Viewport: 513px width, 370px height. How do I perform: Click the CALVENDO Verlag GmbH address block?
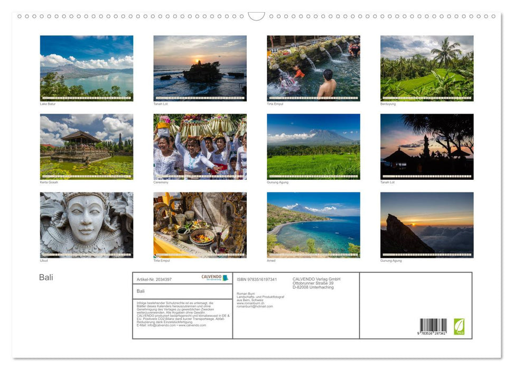tap(315, 281)
